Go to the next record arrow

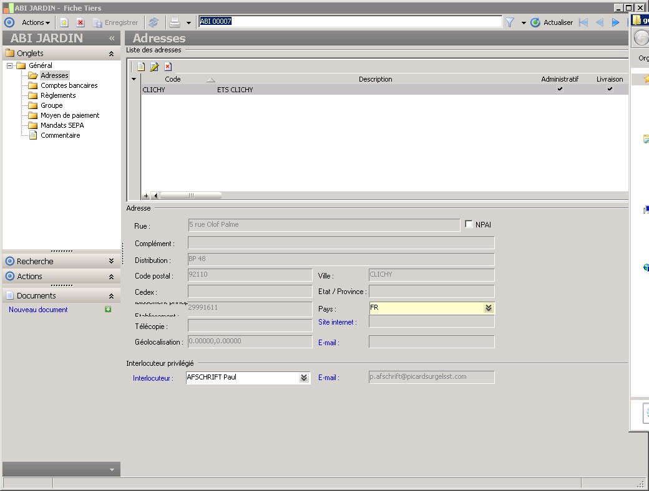pyautogui.click(x=615, y=22)
